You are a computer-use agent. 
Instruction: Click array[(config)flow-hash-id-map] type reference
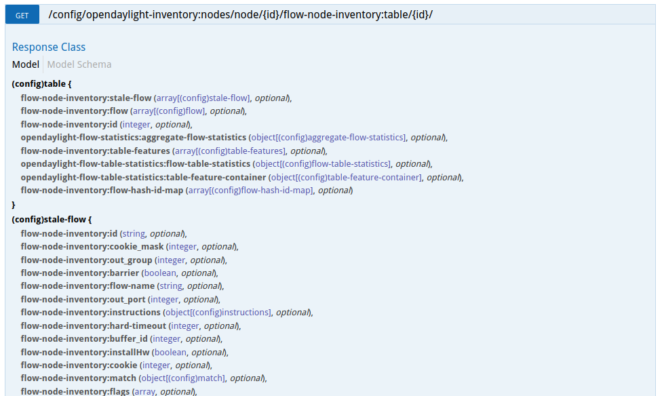click(250, 190)
